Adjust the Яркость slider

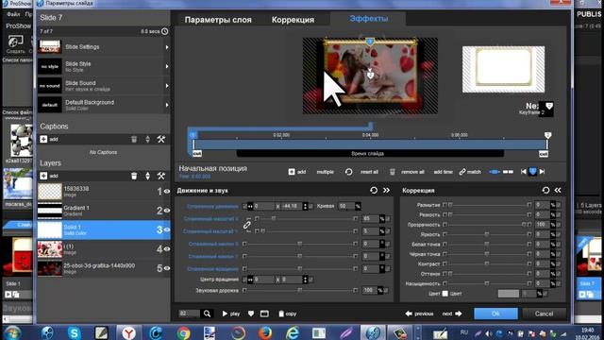[x=487, y=234]
